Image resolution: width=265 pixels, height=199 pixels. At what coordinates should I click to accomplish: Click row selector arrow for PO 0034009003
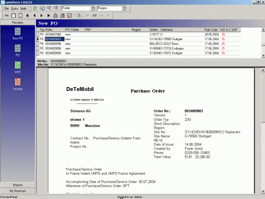(37, 39)
